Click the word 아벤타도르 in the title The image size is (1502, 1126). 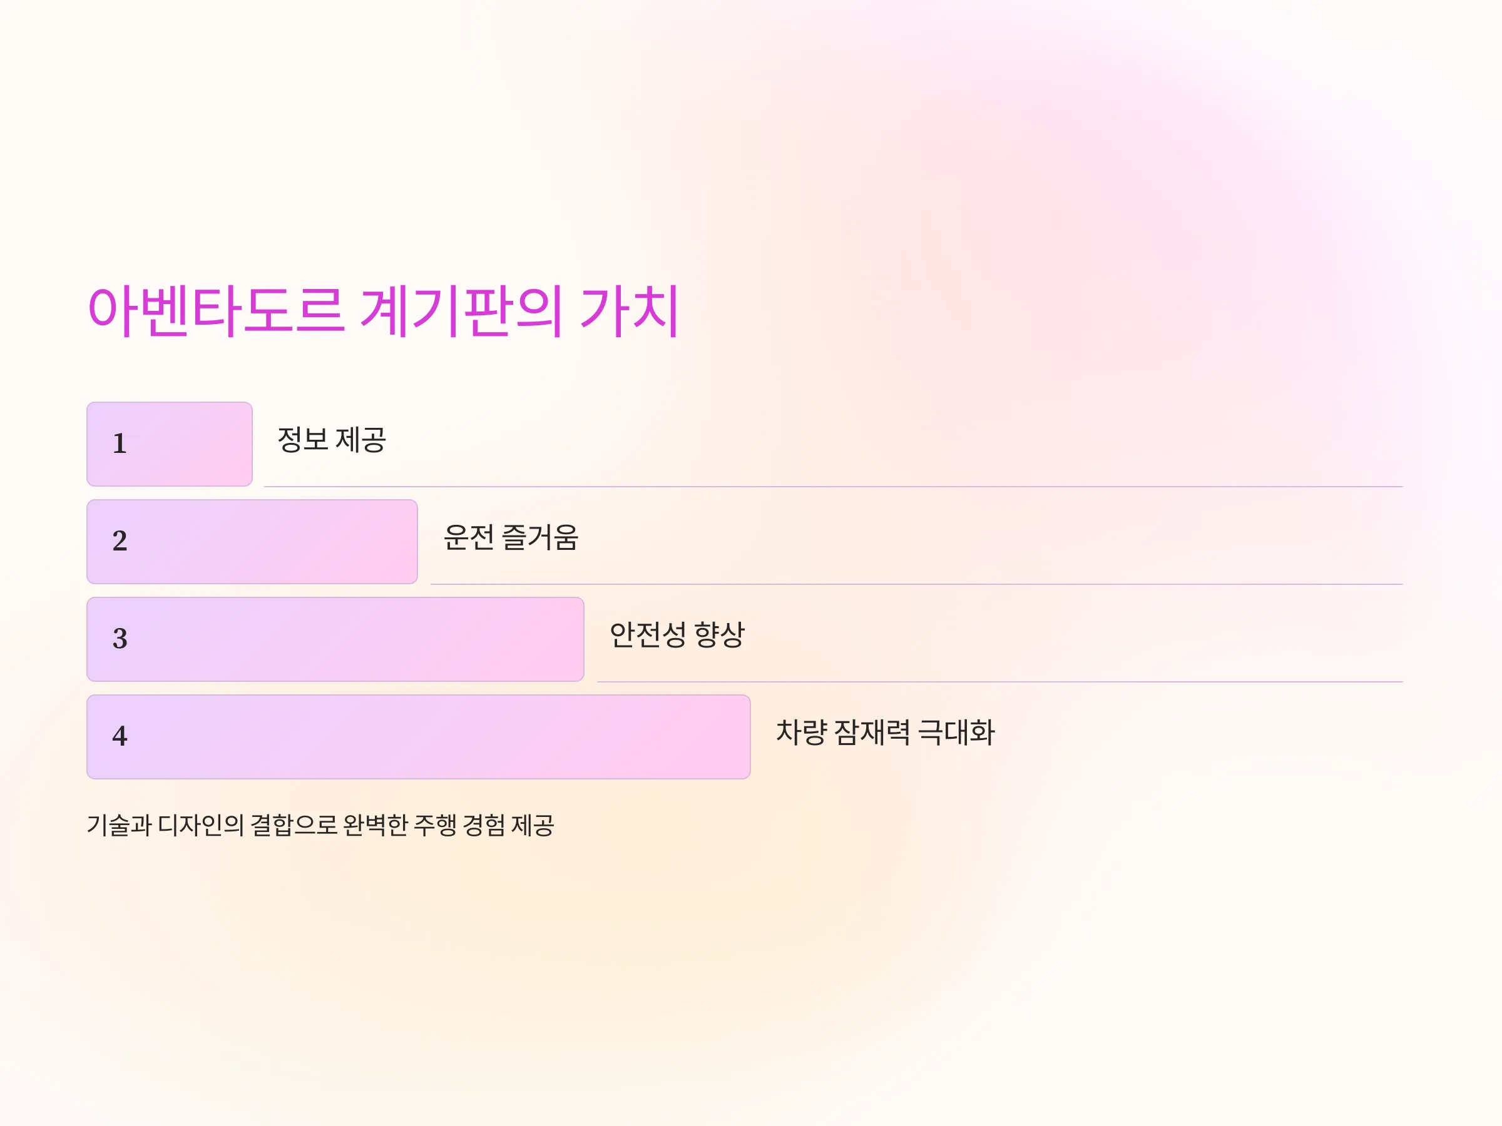(216, 311)
